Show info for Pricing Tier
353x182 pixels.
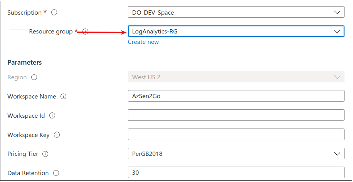coord(45,154)
